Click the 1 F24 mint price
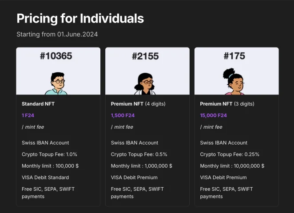The height and width of the screenshot is (213, 294). click(x=28, y=115)
